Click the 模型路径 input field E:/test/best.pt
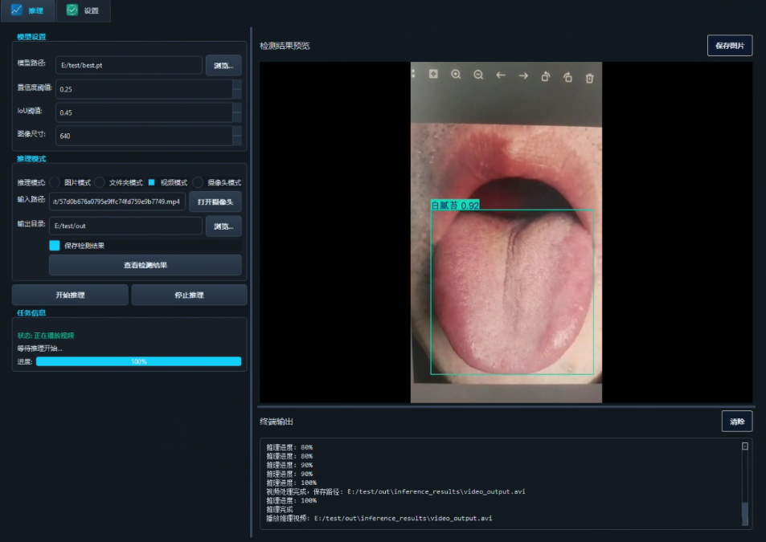 coord(129,65)
